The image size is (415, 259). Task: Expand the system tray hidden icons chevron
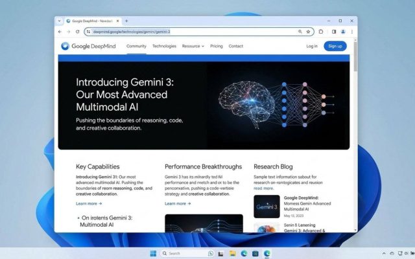click(384, 253)
